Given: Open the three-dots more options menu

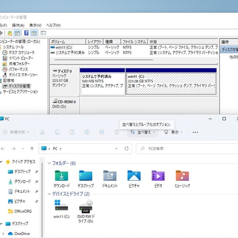Looking at the screenshot, I should 195,132.
